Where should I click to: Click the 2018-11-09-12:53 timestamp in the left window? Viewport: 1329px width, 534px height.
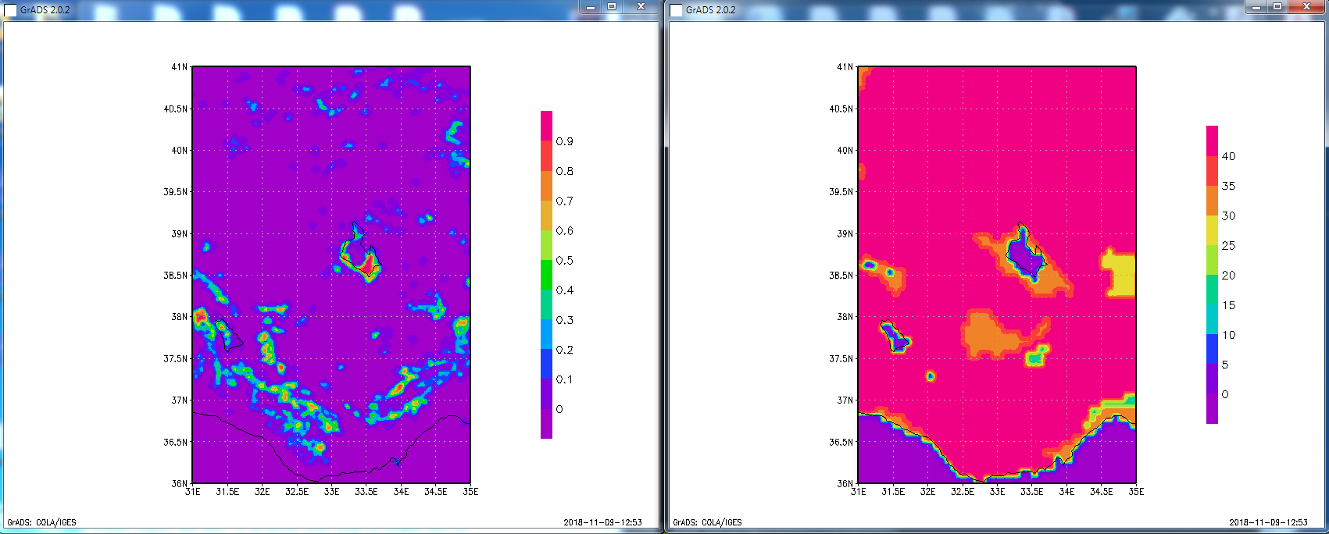click(602, 522)
